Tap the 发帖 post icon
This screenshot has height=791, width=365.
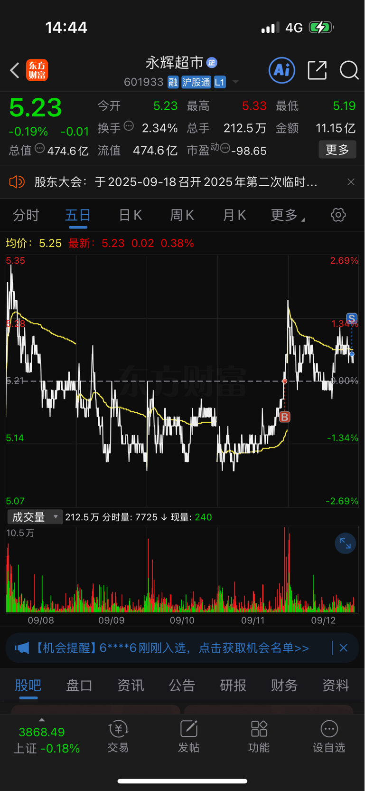click(x=188, y=737)
